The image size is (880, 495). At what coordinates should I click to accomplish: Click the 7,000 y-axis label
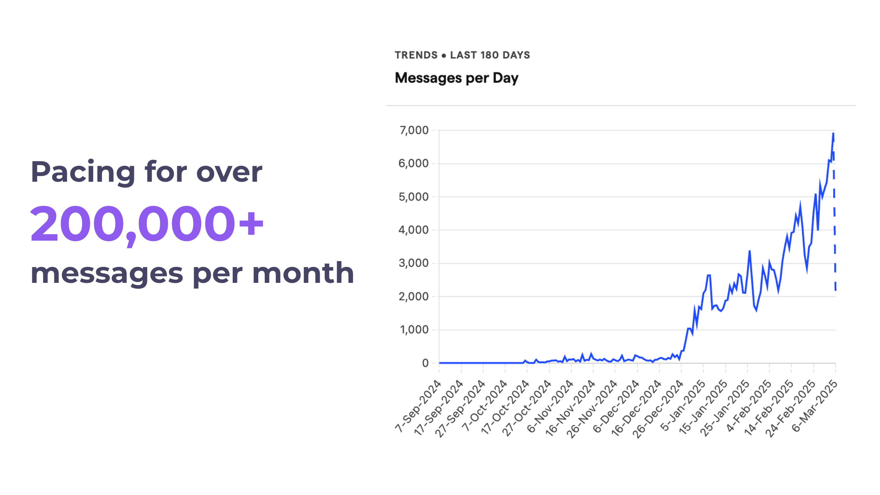point(414,130)
